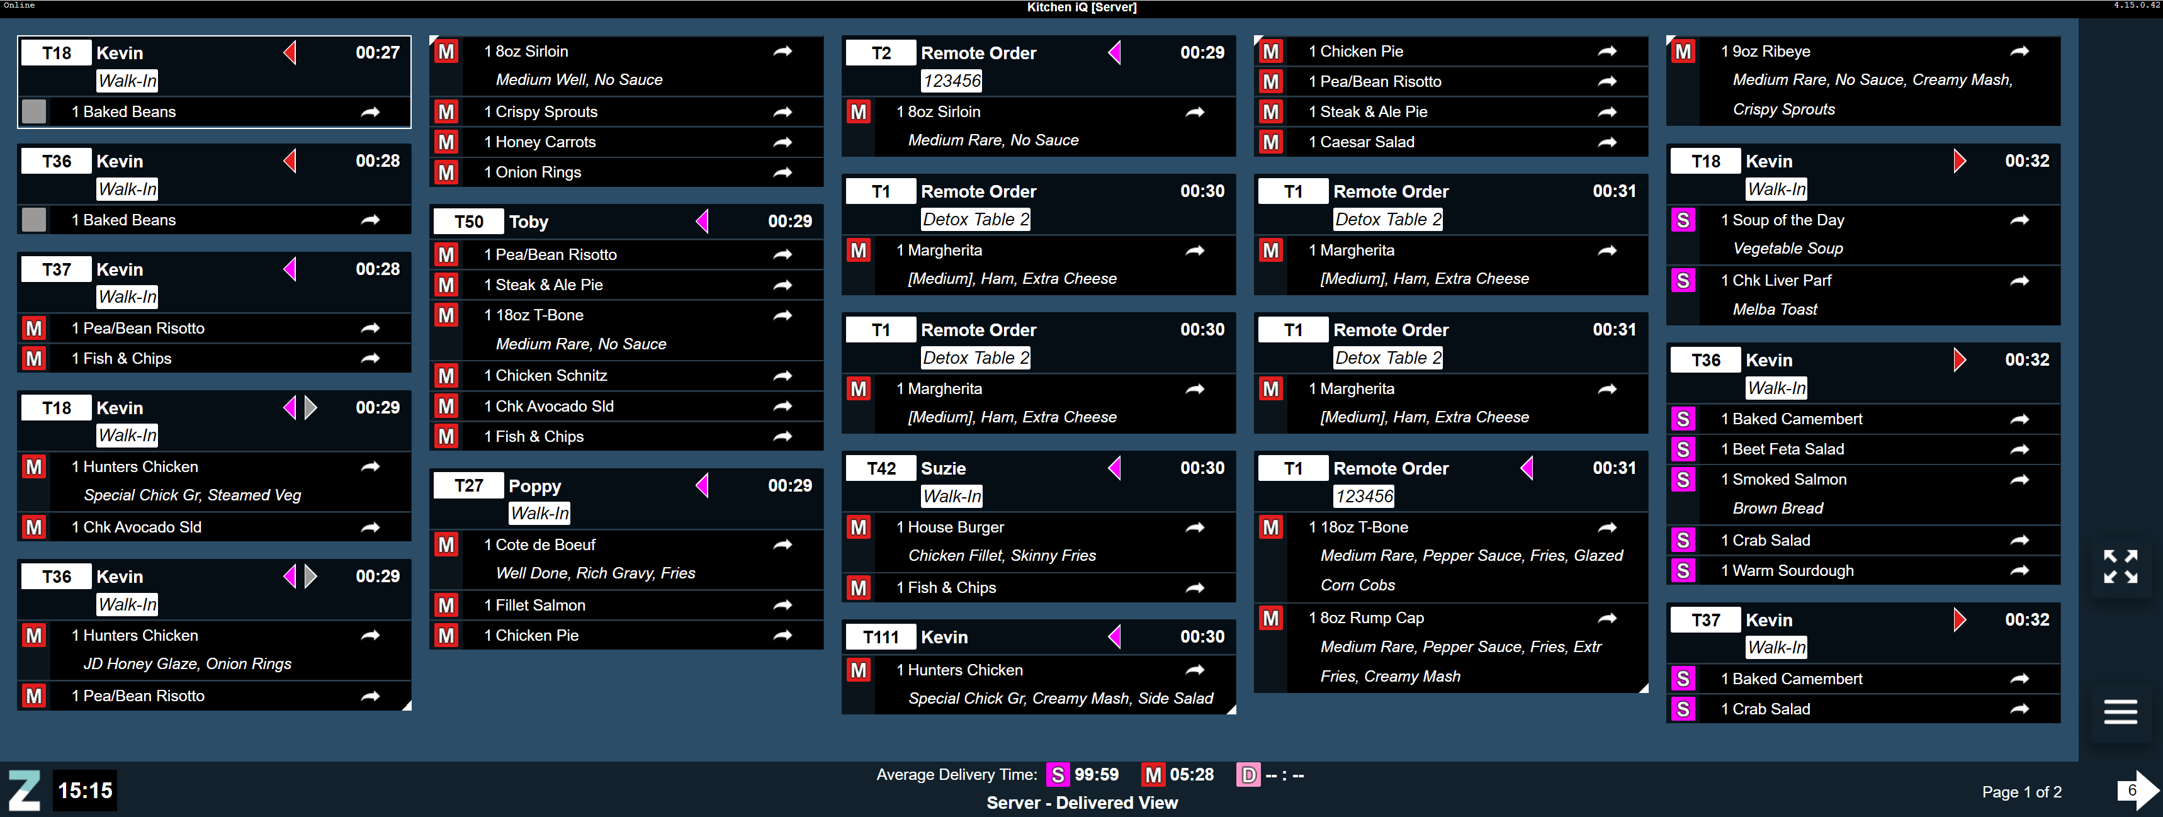Image resolution: width=2163 pixels, height=817 pixels.
Task: Toggle the S starters average time badge
Action: (1057, 775)
